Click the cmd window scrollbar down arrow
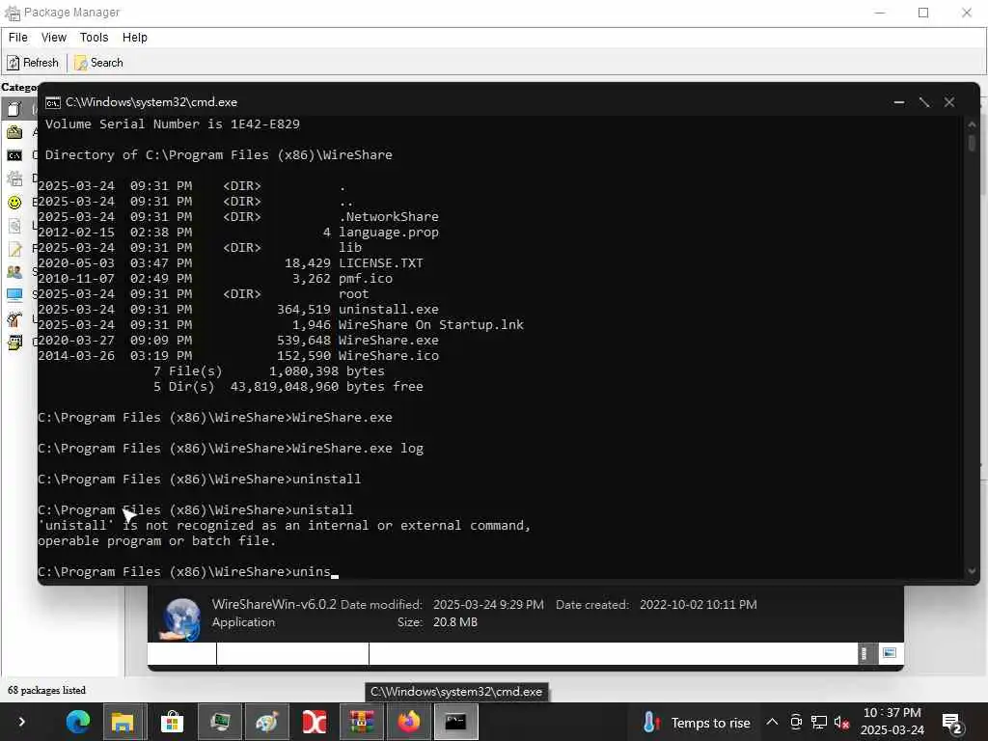Viewport: 988px width, 741px height. pos(972,571)
